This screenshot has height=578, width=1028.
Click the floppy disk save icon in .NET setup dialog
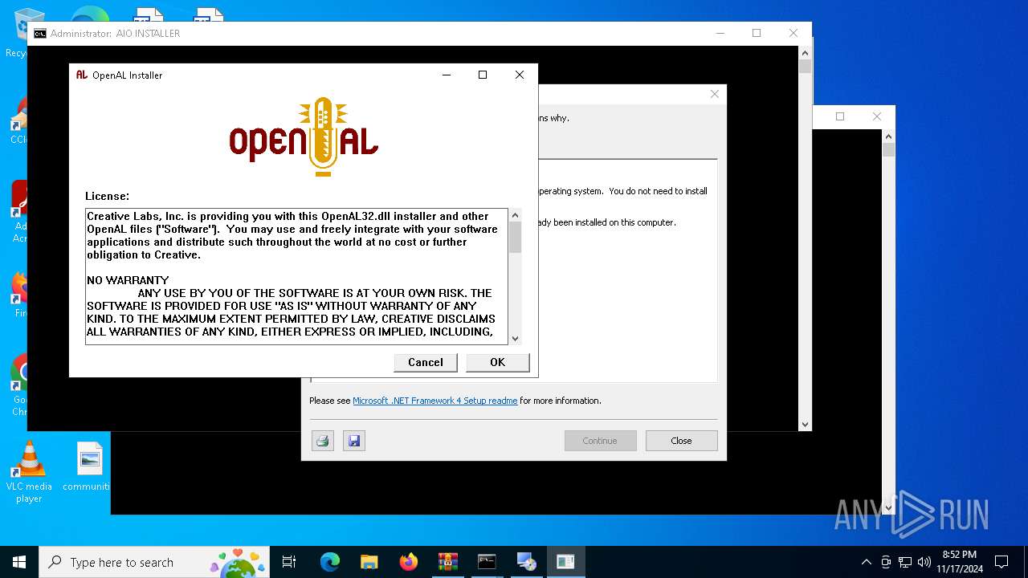(354, 441)
